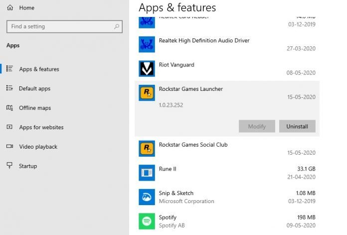
Task: Click the Rockstar Games Social Club icon
Action: pos(147,149)
